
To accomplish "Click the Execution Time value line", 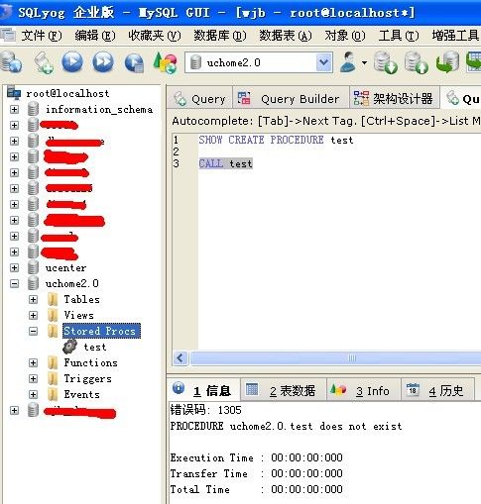I will 257,457.
